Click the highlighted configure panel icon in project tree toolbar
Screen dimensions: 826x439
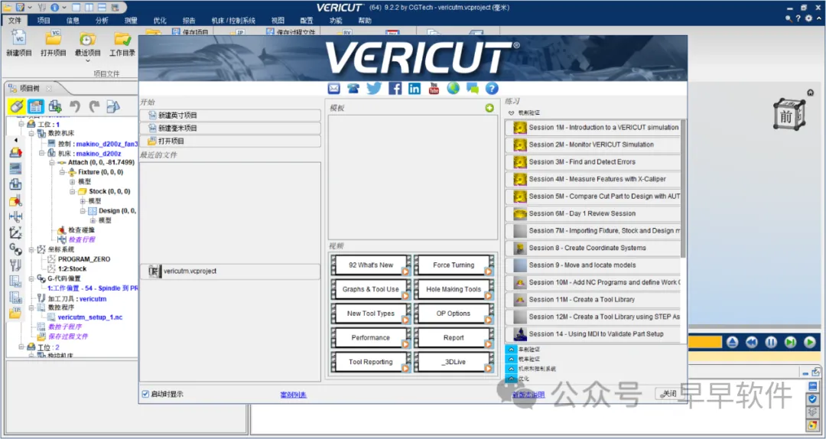[36, 106]
